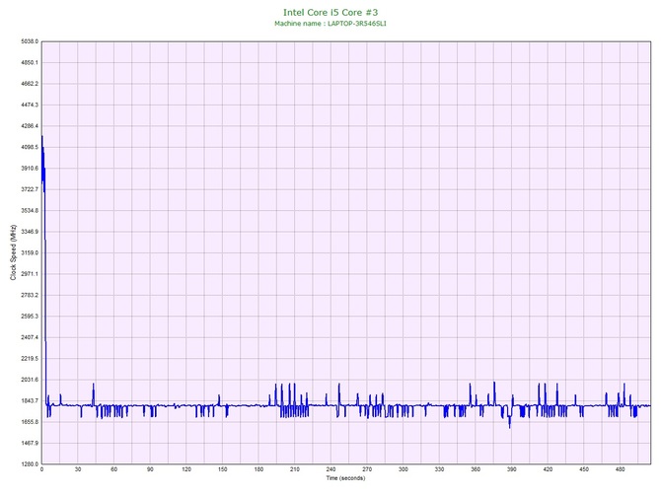Click the chart title "Intel Core i5 Core #3"
The image size is (661, 495).
coord(330,12)
